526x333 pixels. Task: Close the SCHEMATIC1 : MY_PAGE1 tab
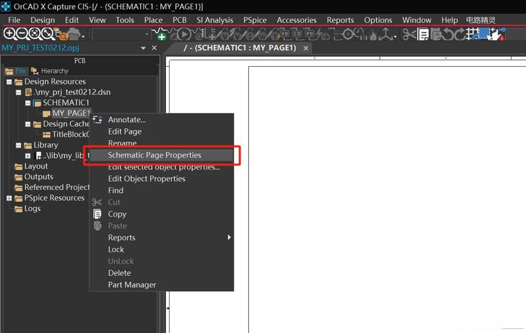pyautogui.click(x=306, y=48)
